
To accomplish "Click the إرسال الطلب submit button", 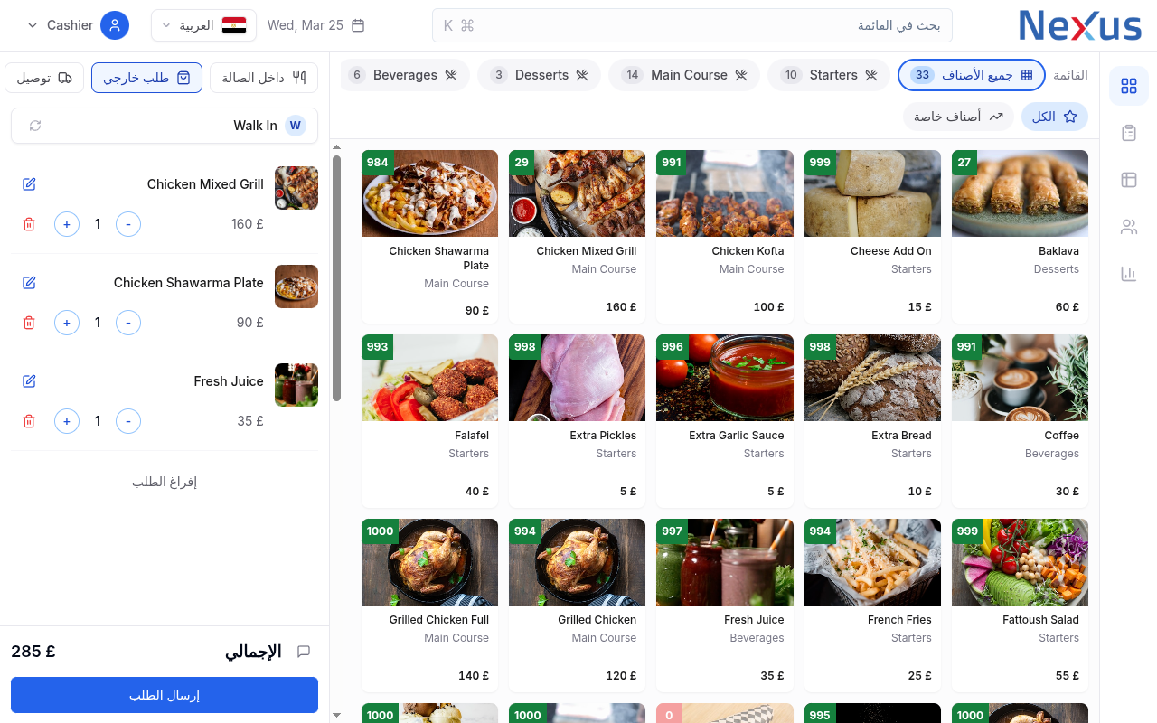I will pos(165,695).
